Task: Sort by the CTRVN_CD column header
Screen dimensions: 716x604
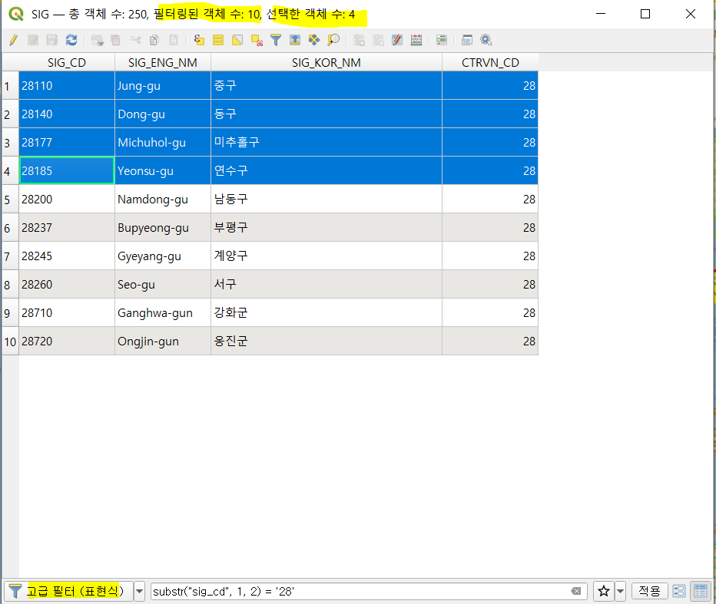Action: (490, 62)
